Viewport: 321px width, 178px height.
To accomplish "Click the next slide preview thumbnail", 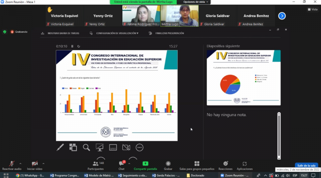I will click(x=243, y=78).
